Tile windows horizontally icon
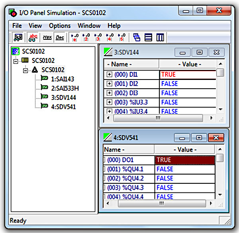The width and height of the screenshot is (239, 233). coord(148,37)
